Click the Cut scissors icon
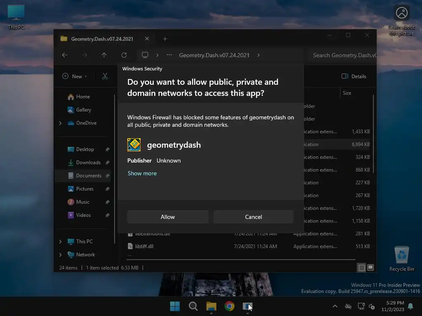Image resolution: width=422 pixels, height=316 pixels. (x=105, y=76)
